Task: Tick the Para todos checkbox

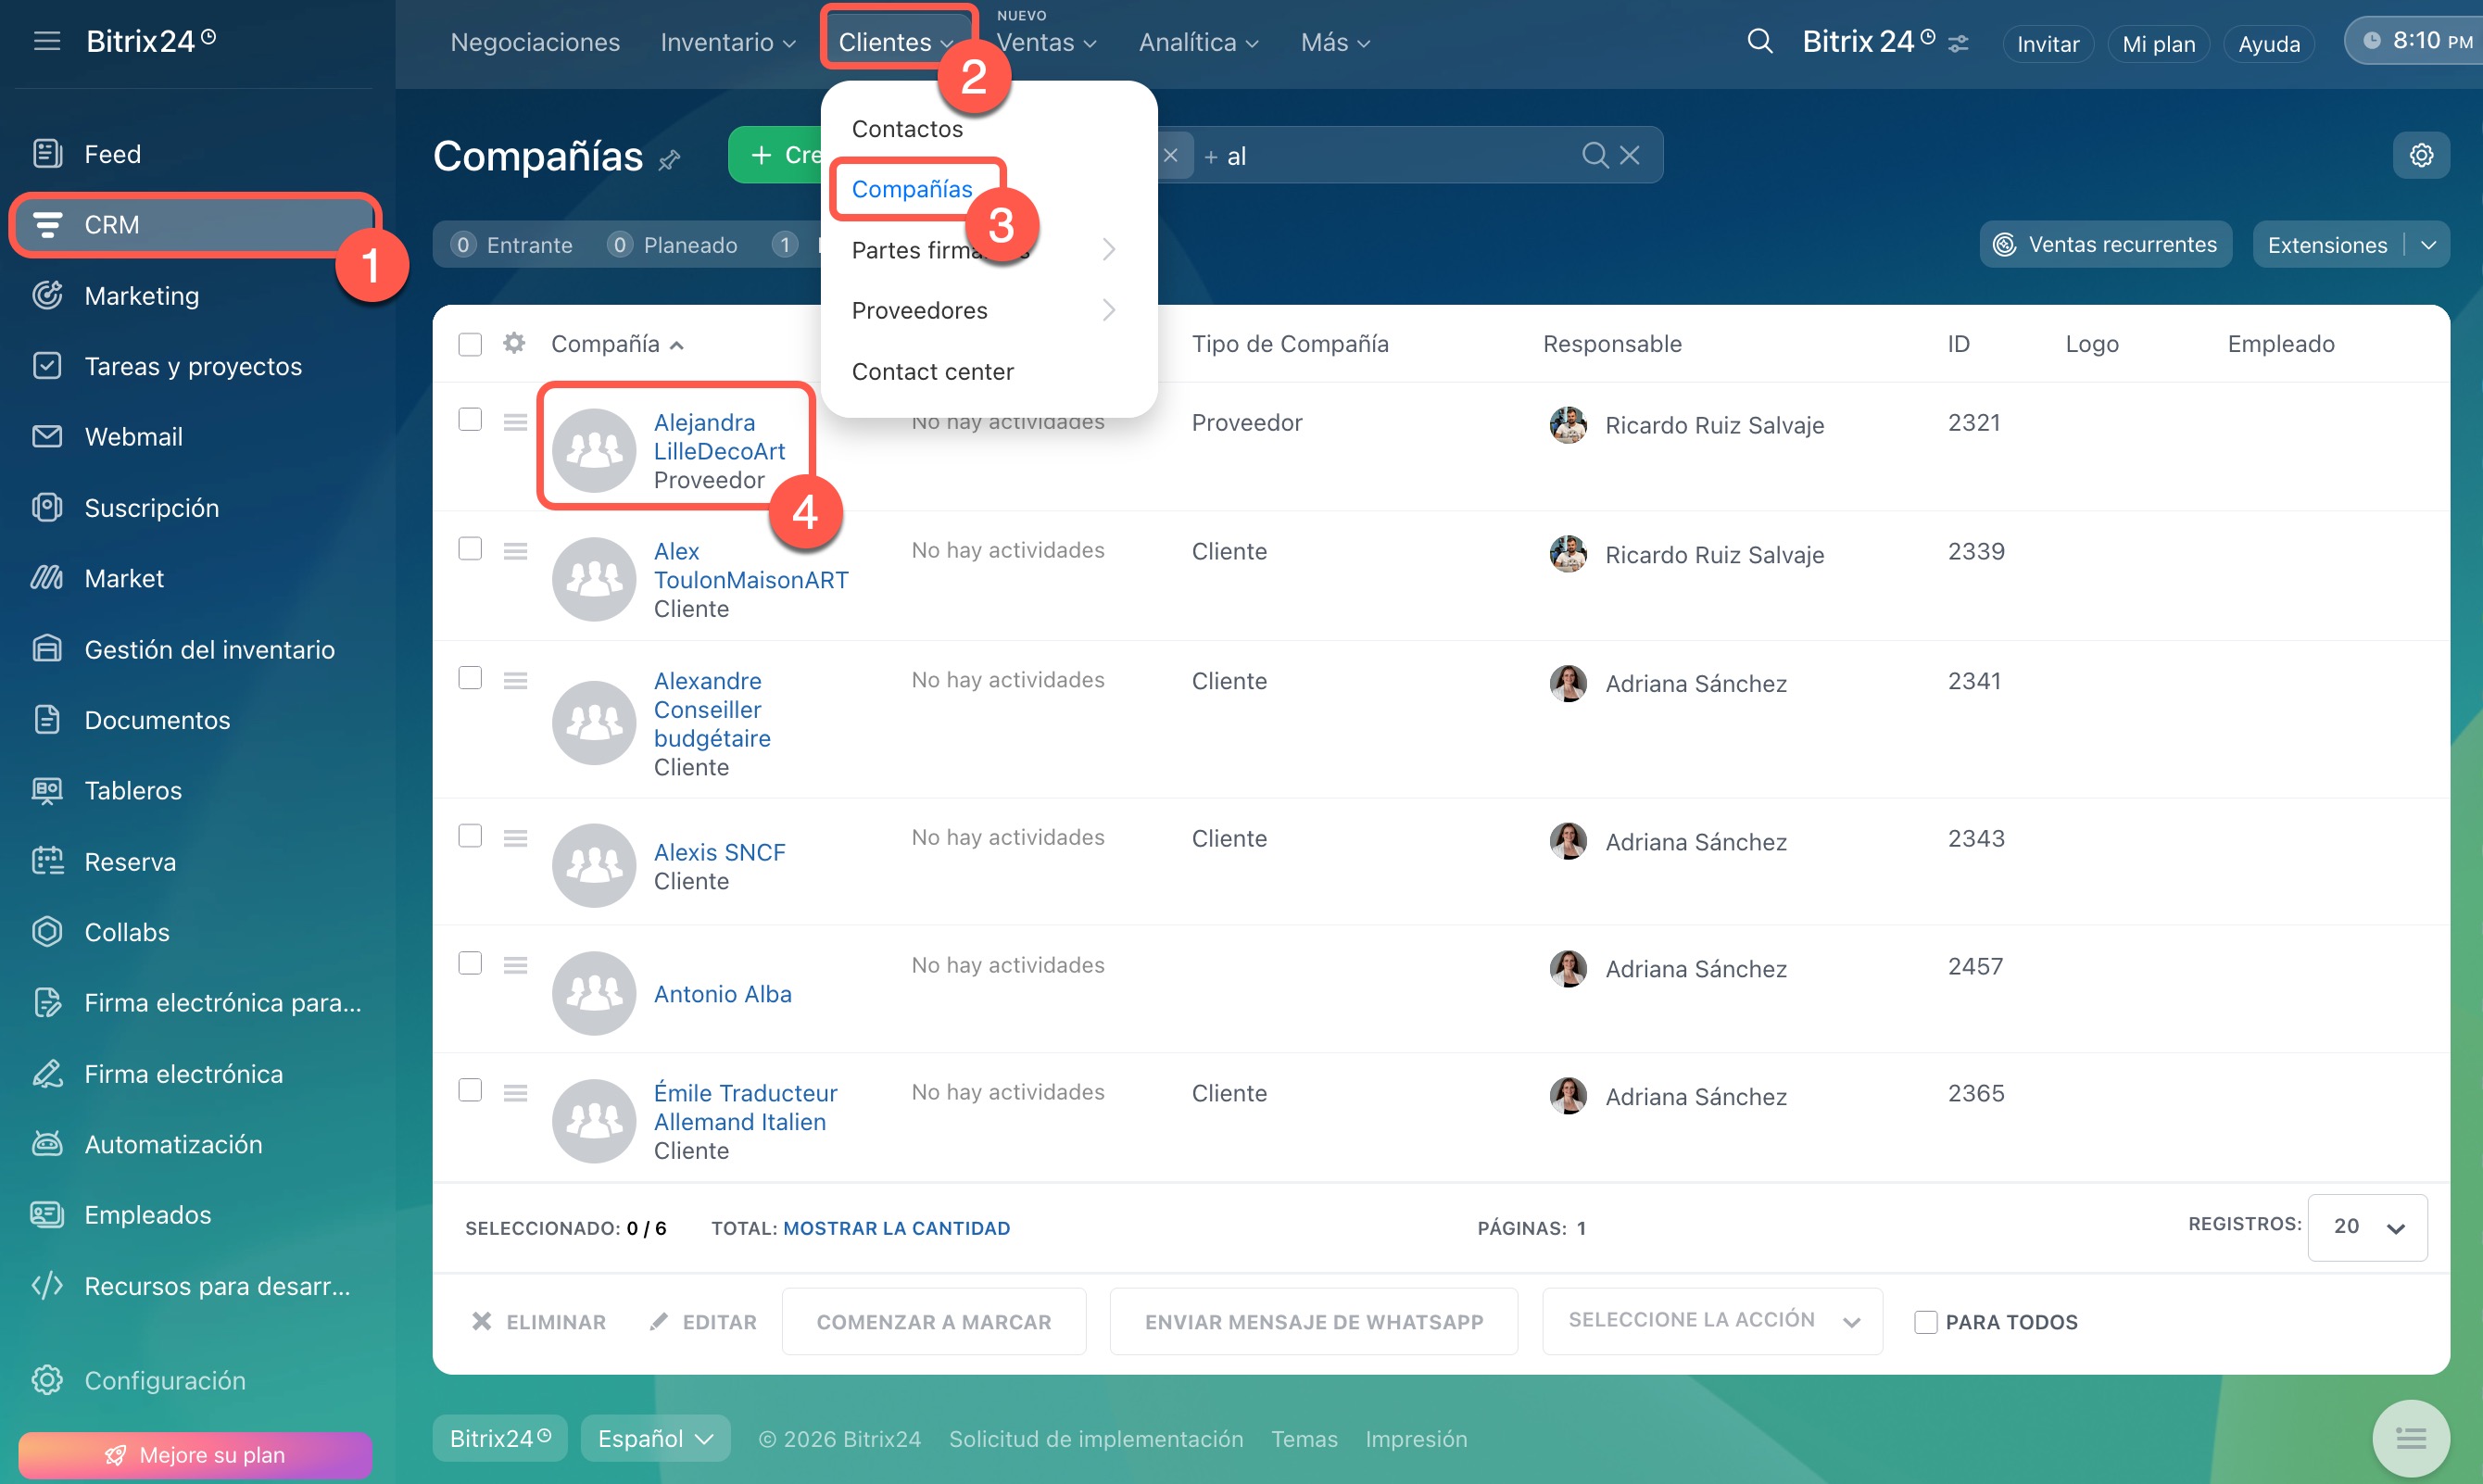Action: click(1925, 1321)
